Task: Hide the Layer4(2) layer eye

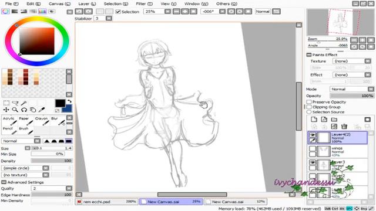Action: [313, 135]
